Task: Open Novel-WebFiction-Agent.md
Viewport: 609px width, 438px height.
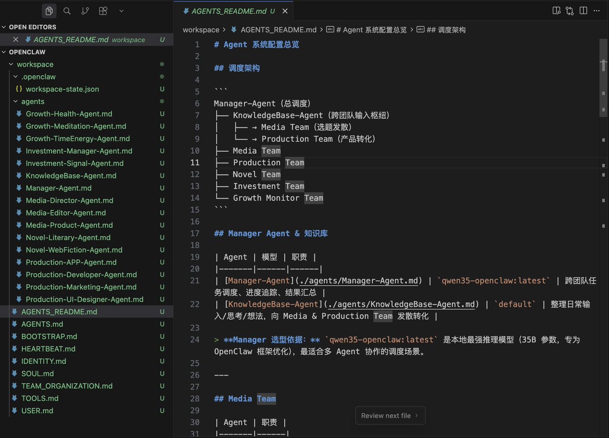Action: pos(74,250)
